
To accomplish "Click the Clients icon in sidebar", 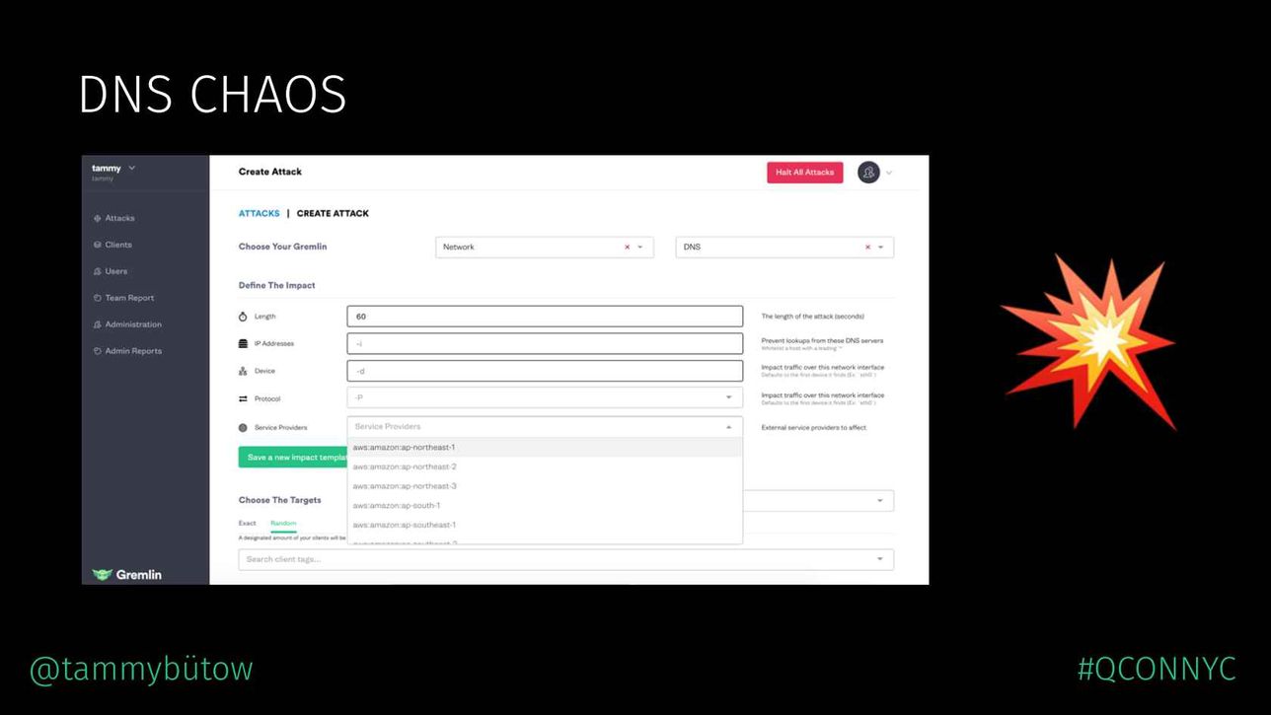I will click(97, 245).
